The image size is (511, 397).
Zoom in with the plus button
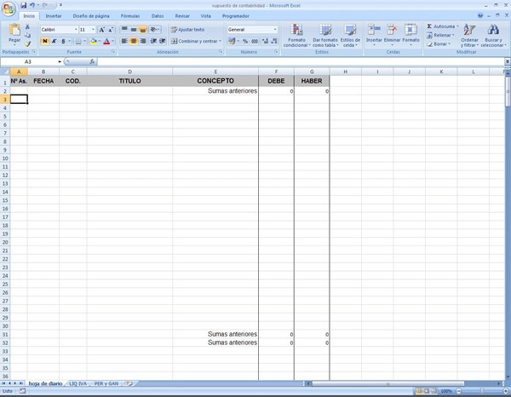pyautogui.click(x=505, y=391)
